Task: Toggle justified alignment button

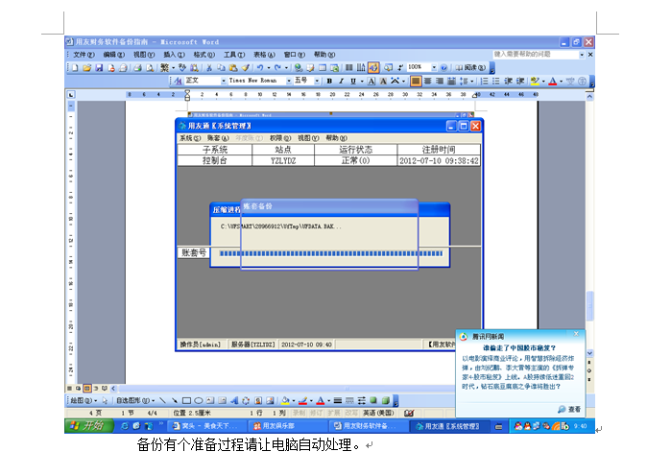Action: click(416, 81)
